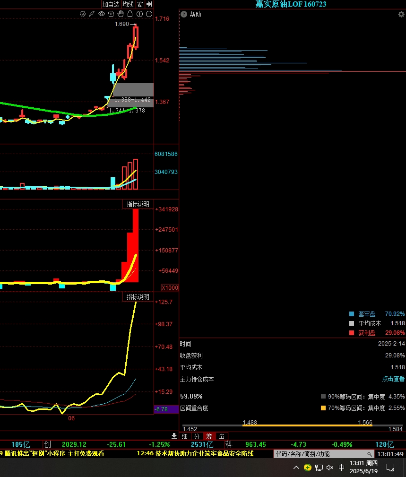Click 科 index value 963.45
The height and width of the screenshot is (477, 406).
pyautogui.click(x=255, y=444)
